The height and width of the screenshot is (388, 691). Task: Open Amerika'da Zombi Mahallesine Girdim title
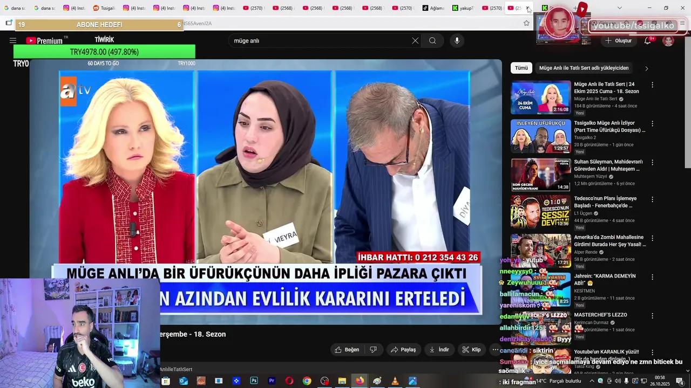[610, 241]
